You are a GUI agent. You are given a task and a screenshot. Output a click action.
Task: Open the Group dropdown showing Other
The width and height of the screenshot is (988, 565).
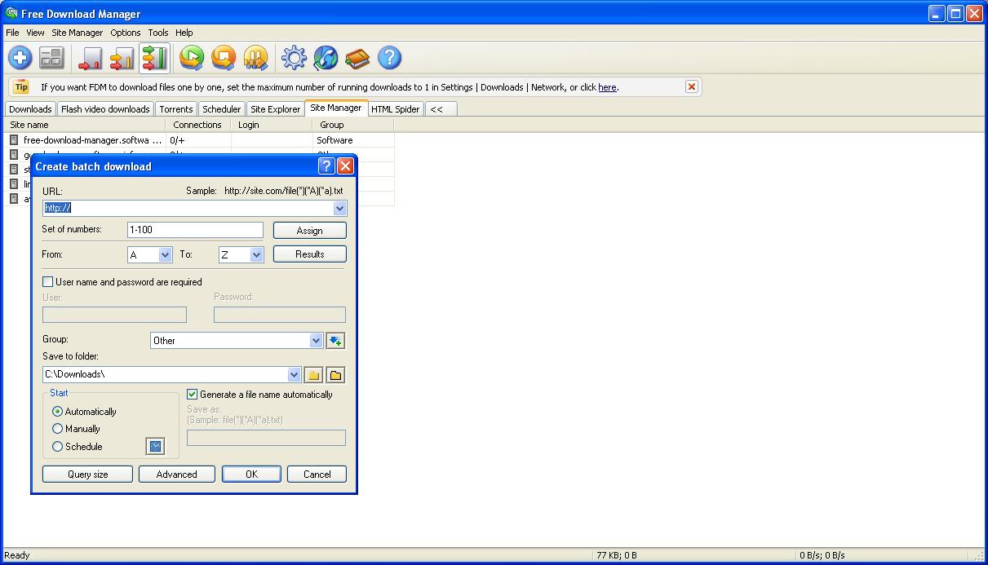coord(316,341)
